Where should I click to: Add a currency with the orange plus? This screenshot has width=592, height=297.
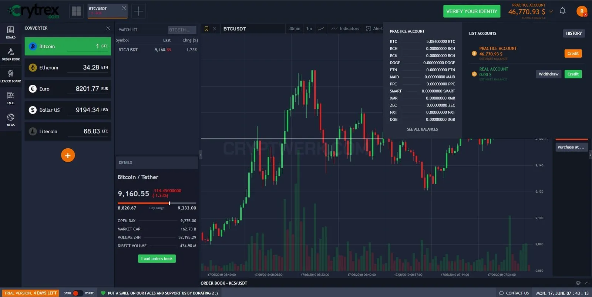(x=68, y=155)
